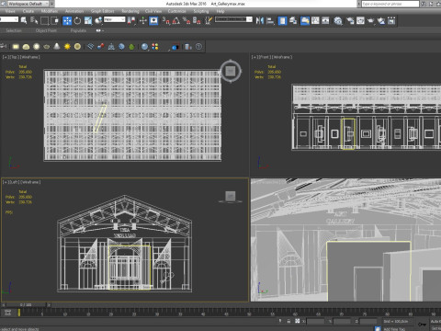This screenshot has width=441, height=331.
Task: Click the green foliage icon
Action: 131,47
